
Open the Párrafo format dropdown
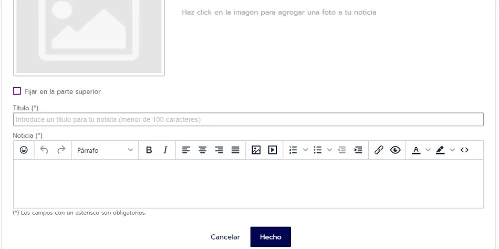click(x=105, y=150)
